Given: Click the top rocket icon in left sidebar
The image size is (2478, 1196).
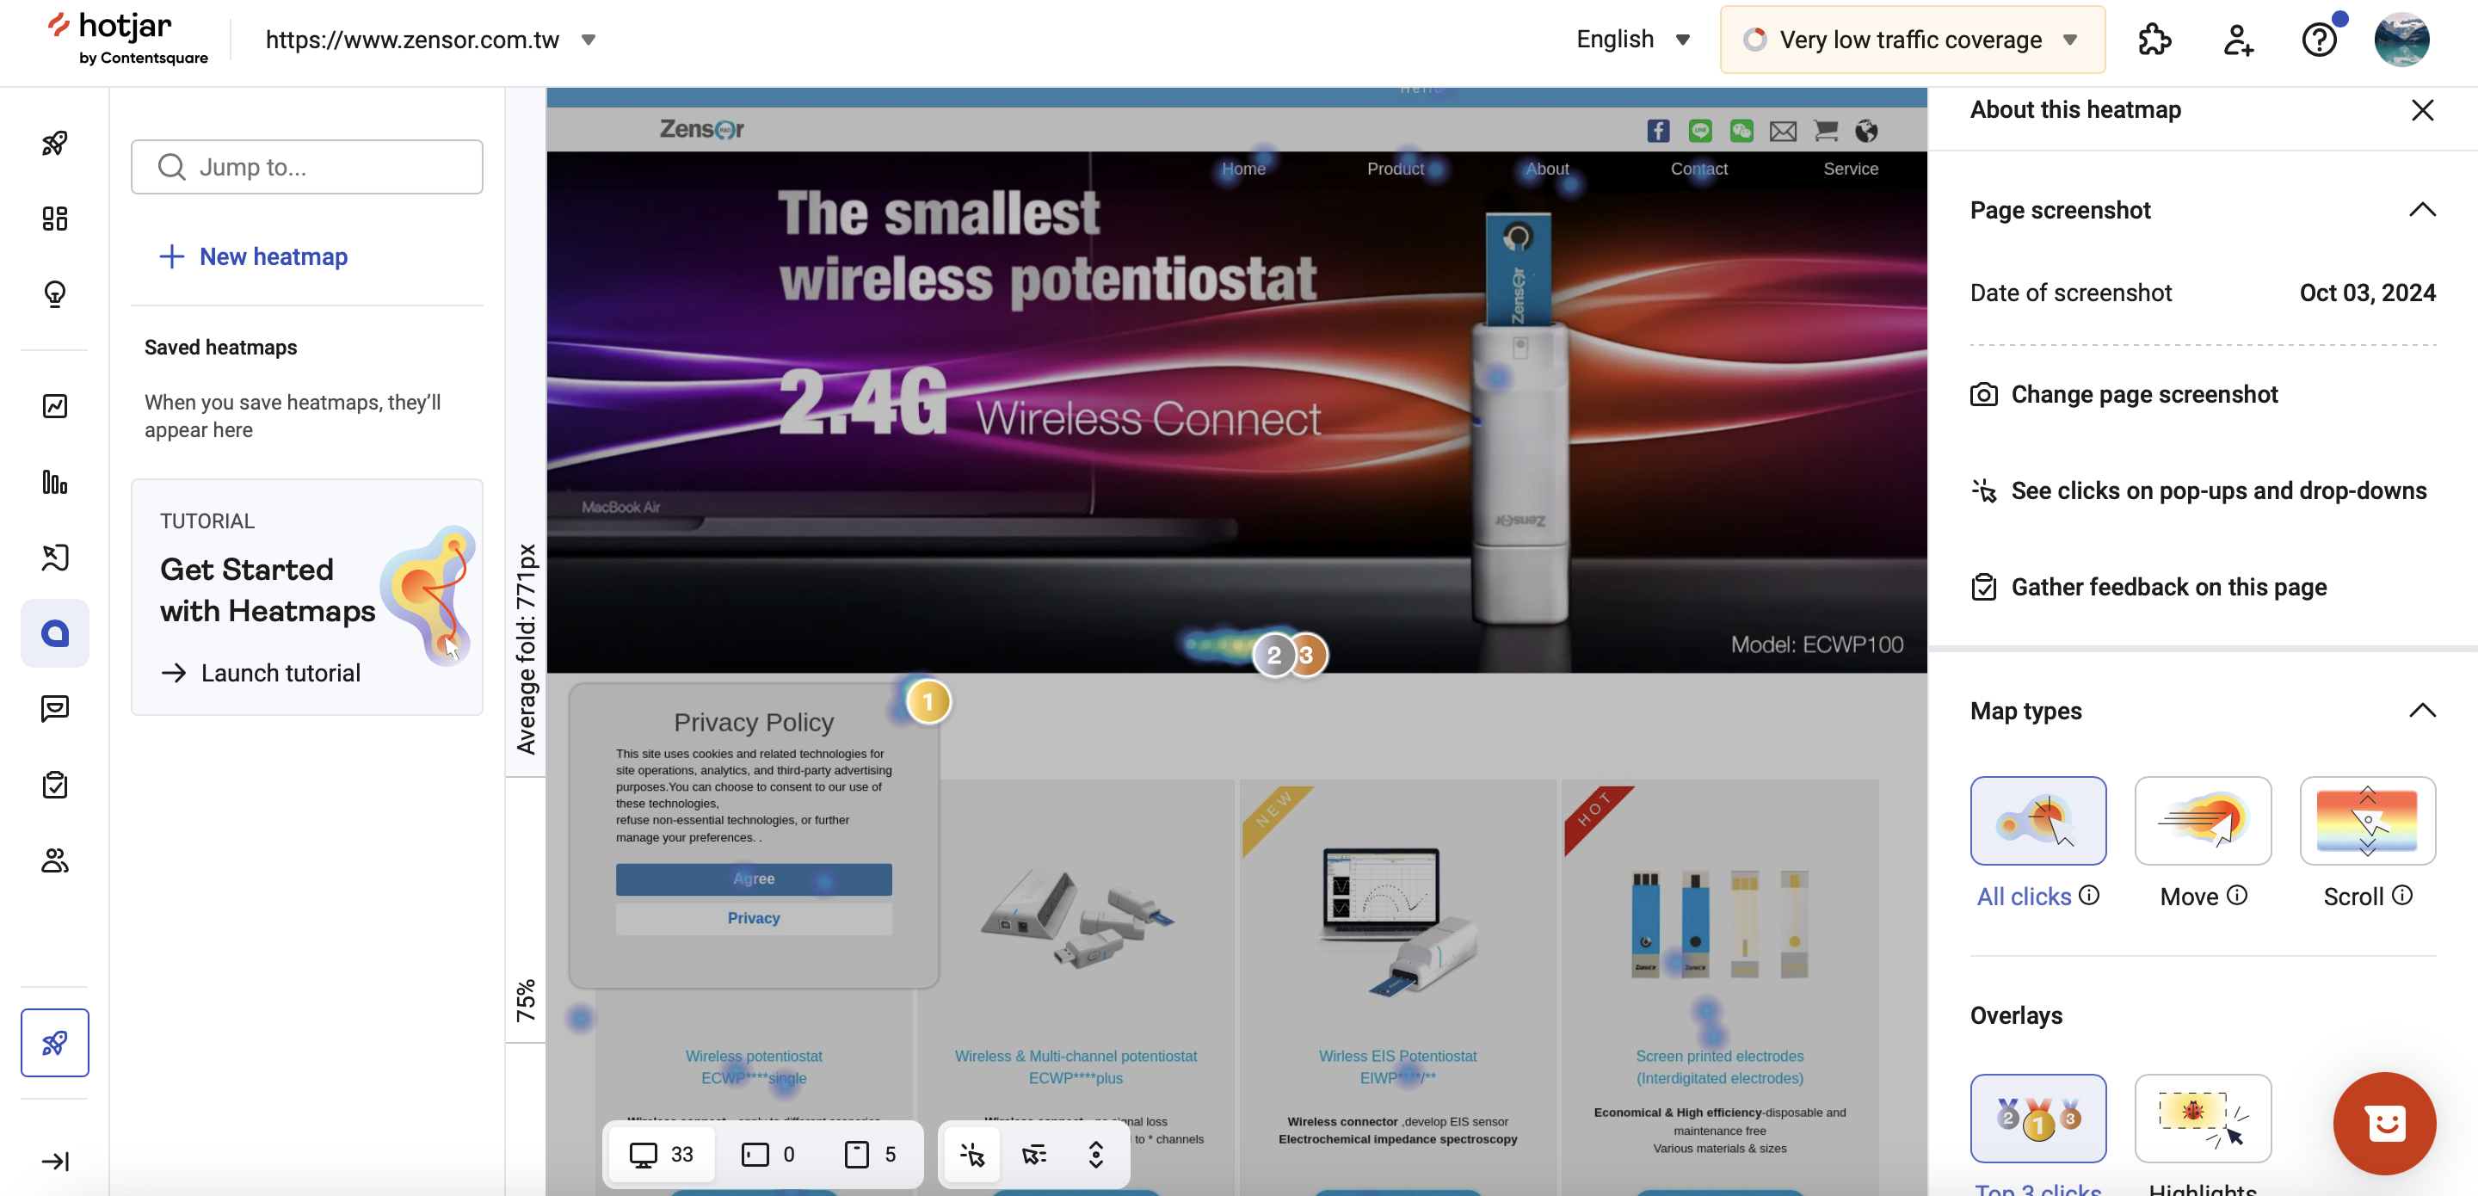Looking at the screenshot, I should [x=55, y=144].
